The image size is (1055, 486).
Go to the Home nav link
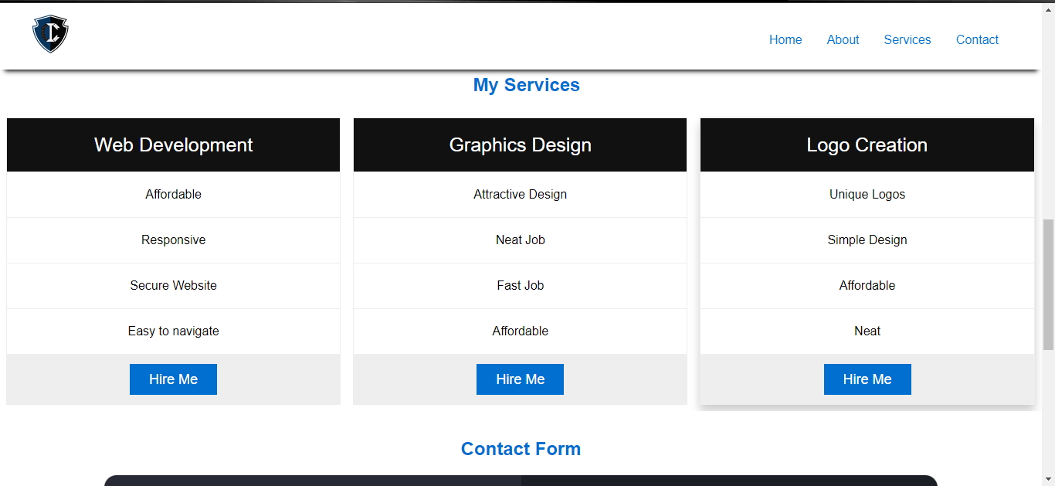coord(785,40)
